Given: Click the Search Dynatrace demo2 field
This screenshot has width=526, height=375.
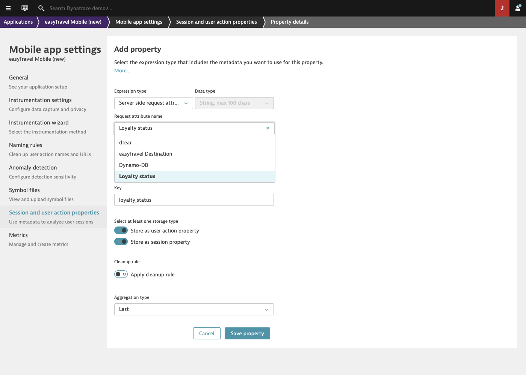Looking at the screenshot, I should click(81, 8).
